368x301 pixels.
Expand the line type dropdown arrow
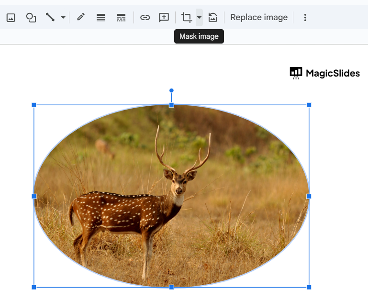tap(63, 18)
